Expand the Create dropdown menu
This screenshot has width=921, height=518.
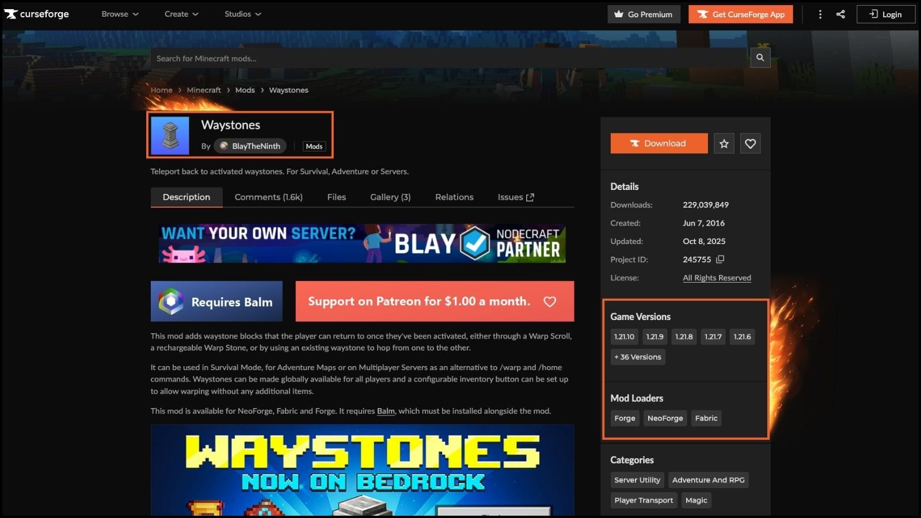[181, 14]
